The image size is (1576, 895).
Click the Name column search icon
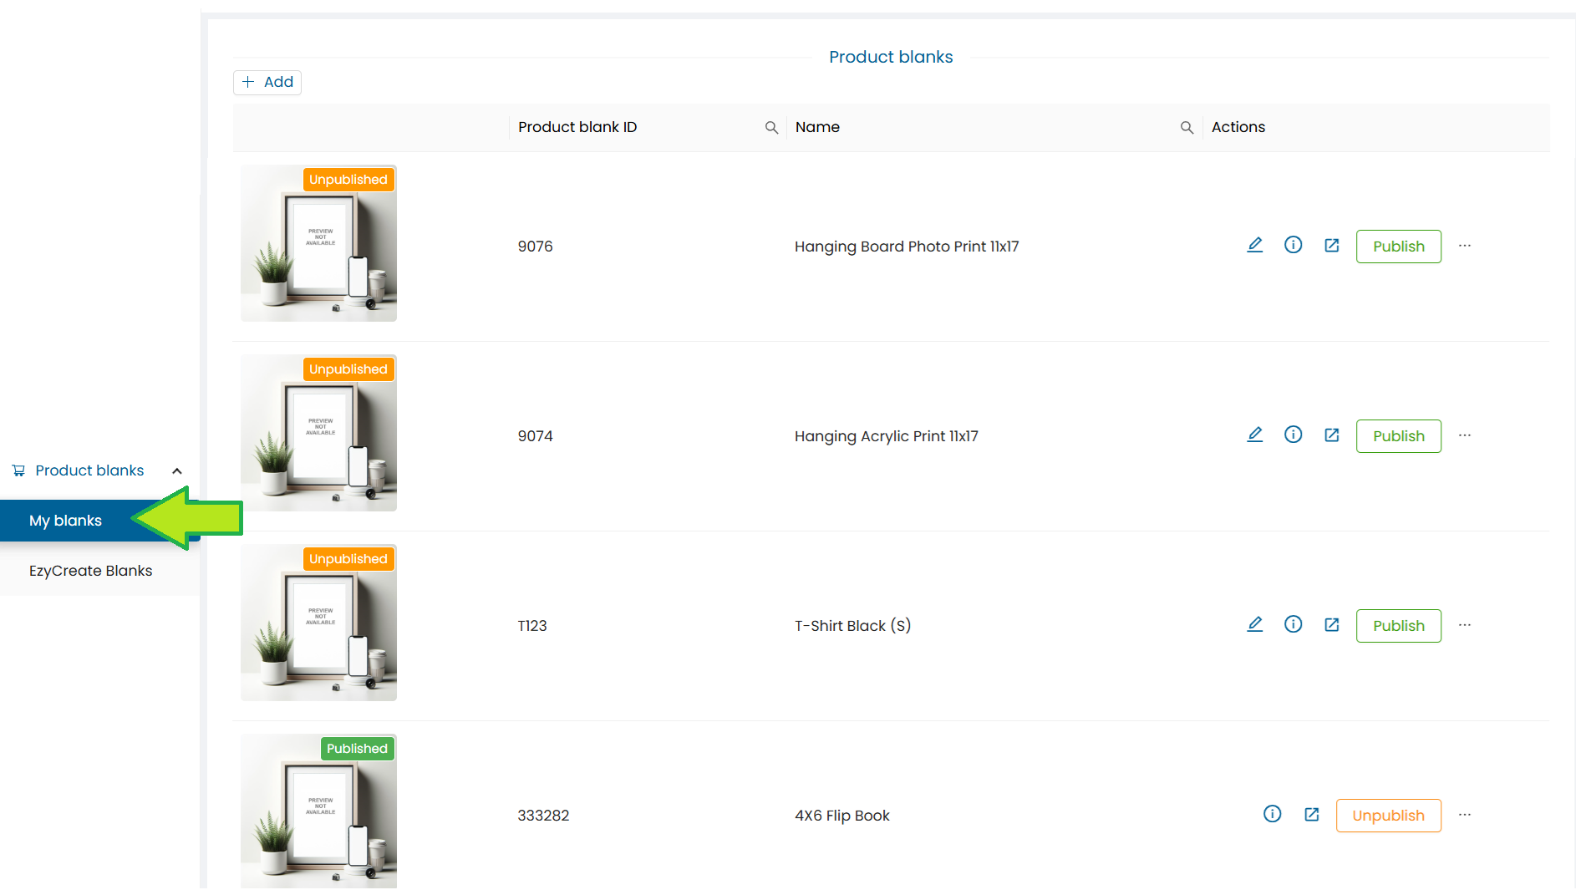coord(1186,128)
